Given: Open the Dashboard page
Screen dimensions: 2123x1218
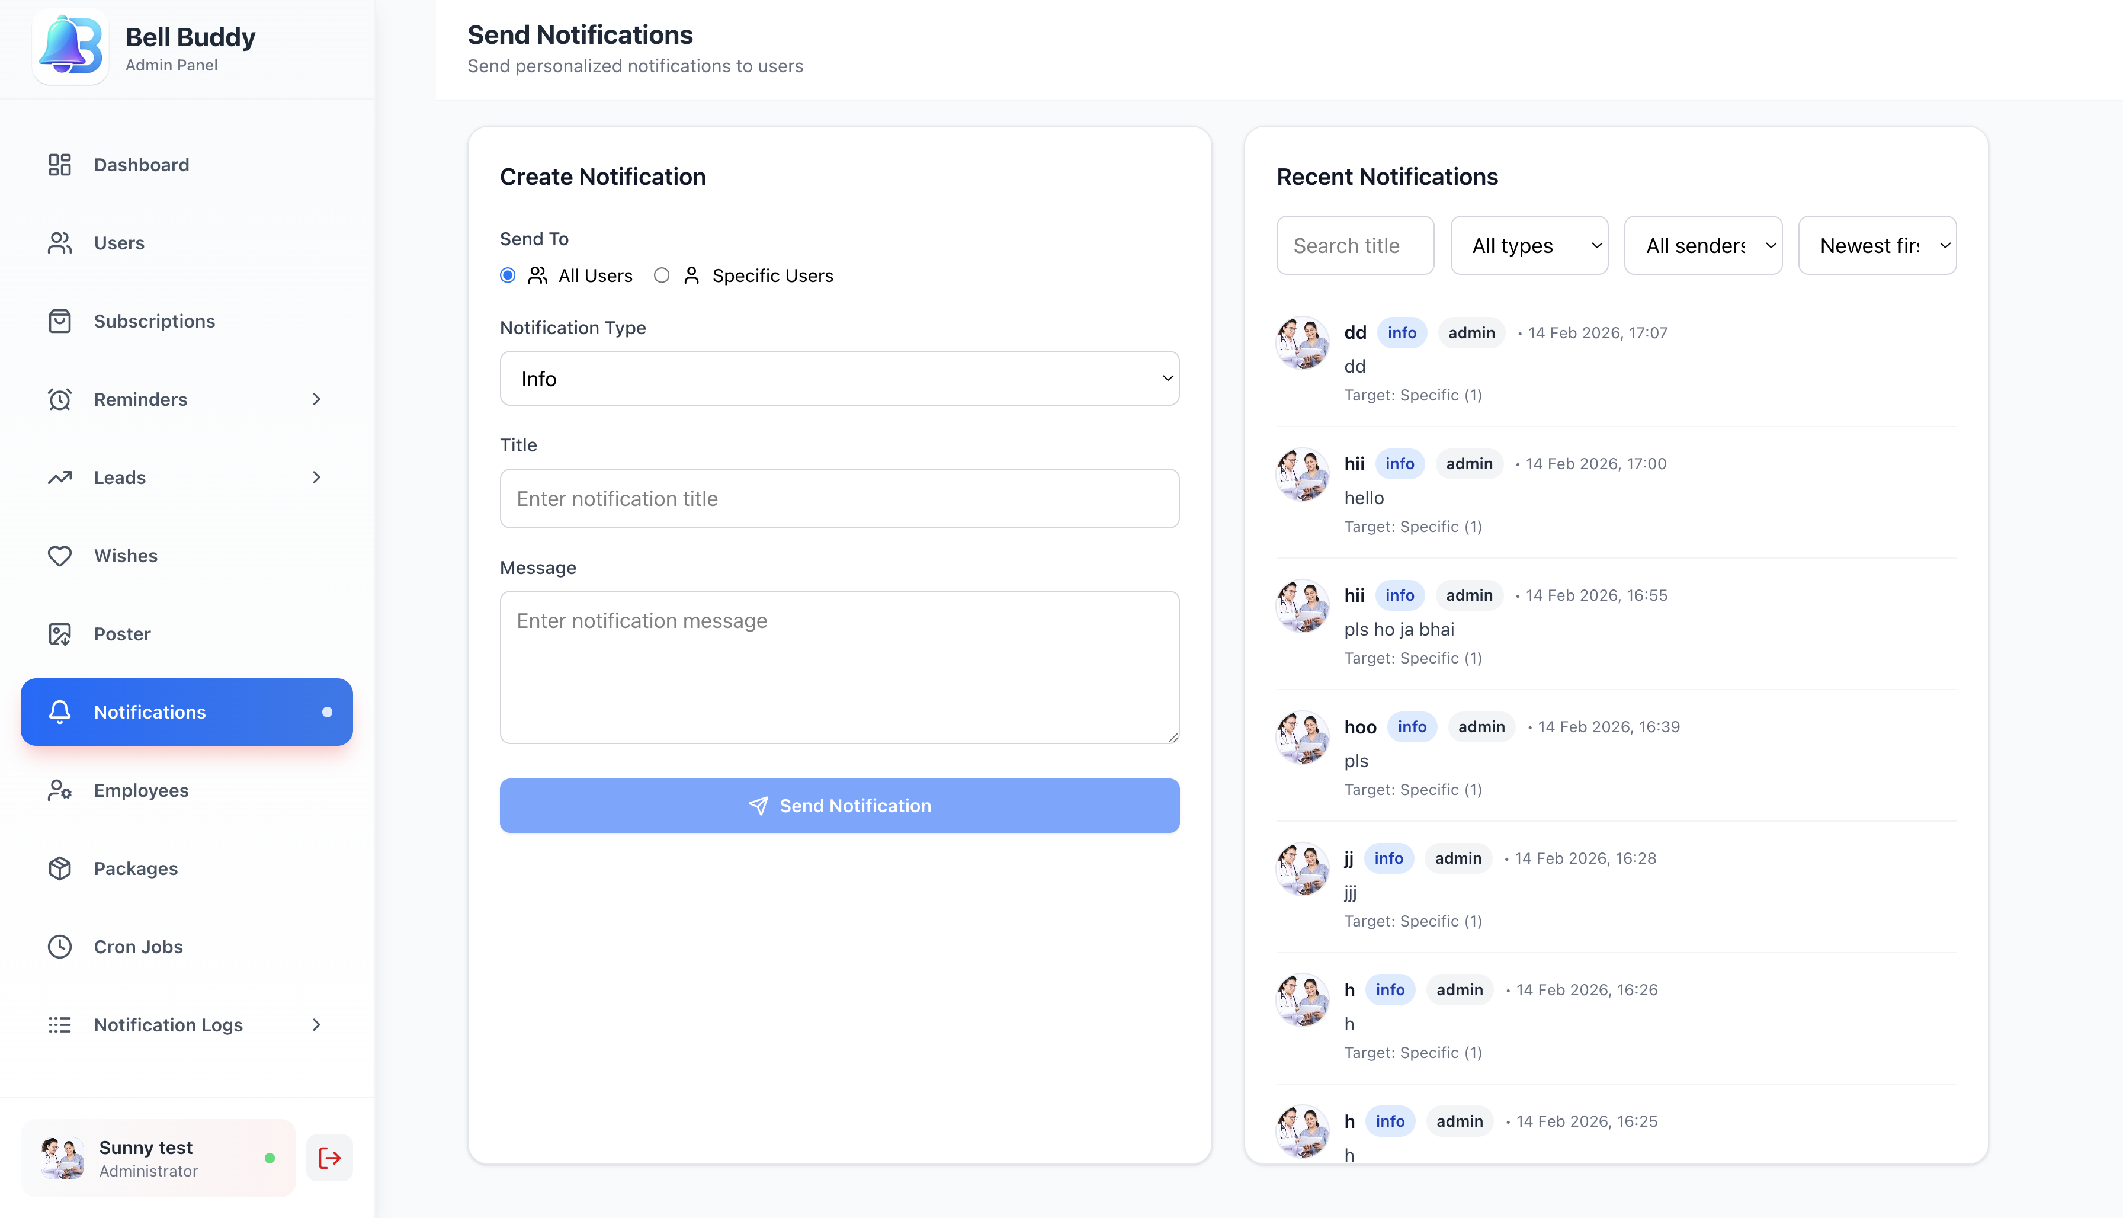Looking at the screenshot, I should pyautogui.click(x=140, y=165).
